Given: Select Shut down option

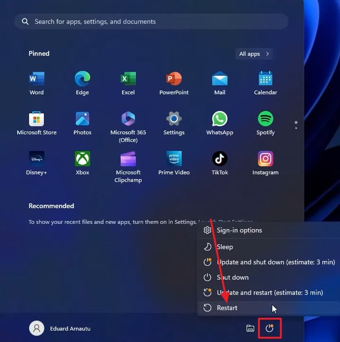Looking at the screenshot, I should tap(268, 277).
